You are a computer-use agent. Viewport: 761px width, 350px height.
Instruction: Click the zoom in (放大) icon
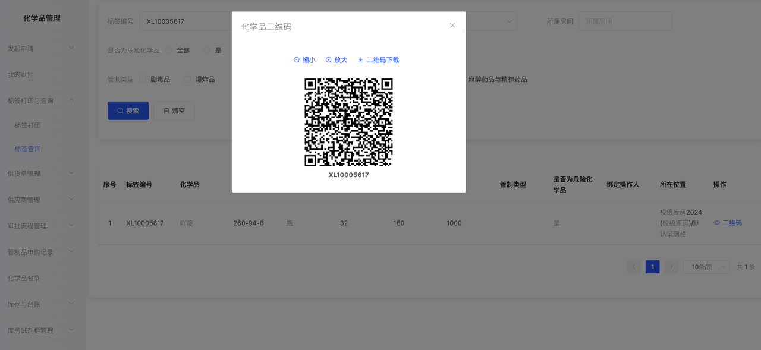(329, 60)
